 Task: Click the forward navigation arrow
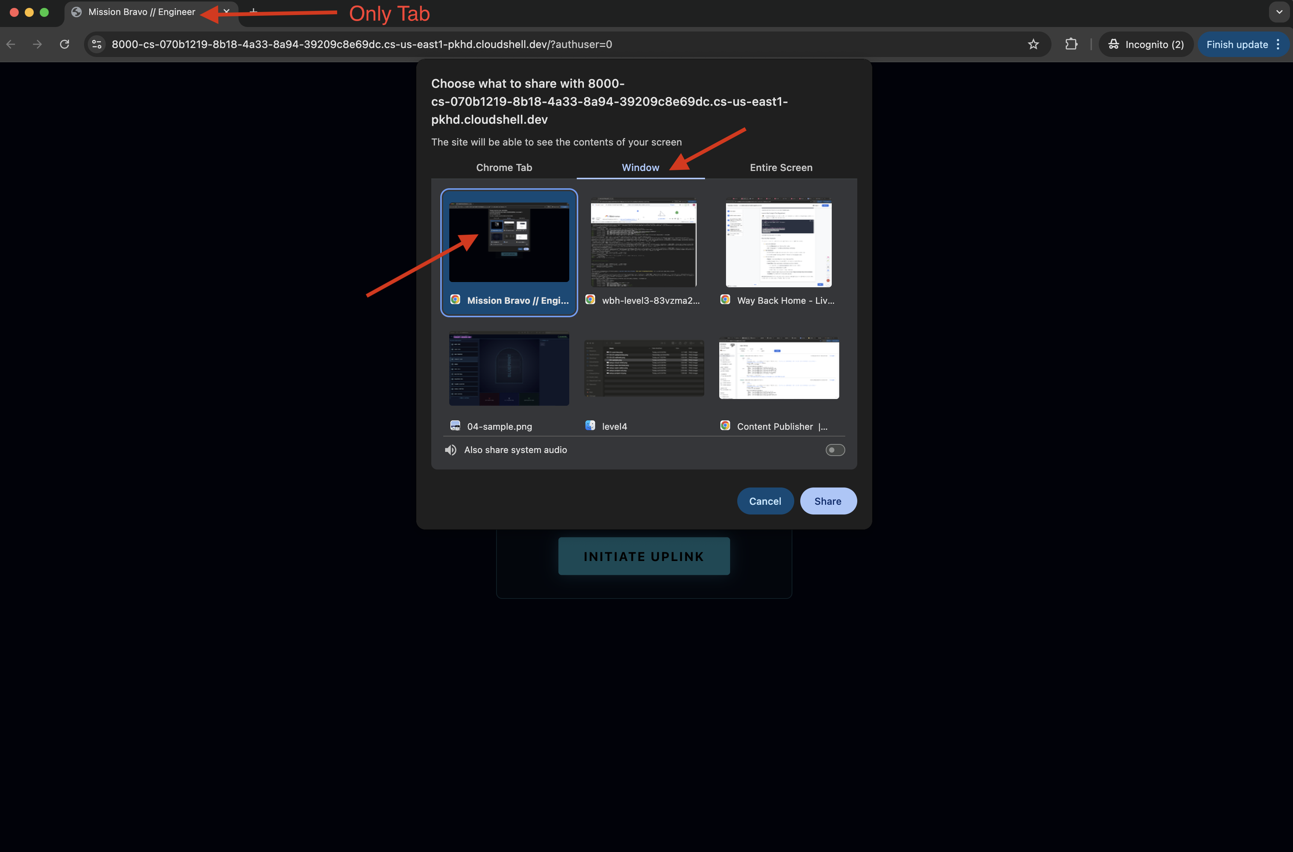[x=37, y=45]
